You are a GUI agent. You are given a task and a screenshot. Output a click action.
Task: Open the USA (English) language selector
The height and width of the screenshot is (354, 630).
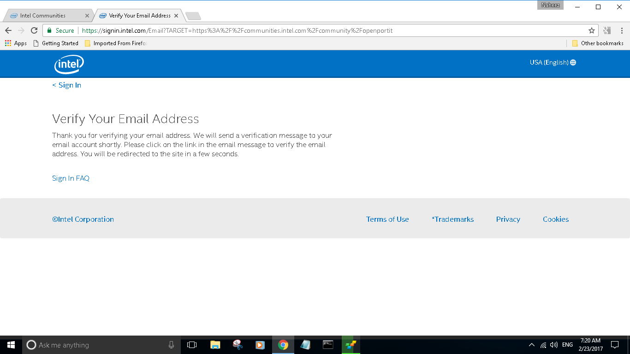[x=553, y=63]
